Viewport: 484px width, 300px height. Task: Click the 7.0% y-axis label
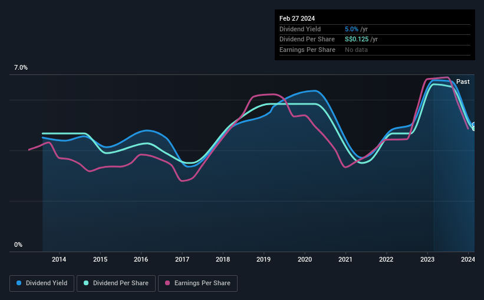pyautogui.click(x=21, y=68)
